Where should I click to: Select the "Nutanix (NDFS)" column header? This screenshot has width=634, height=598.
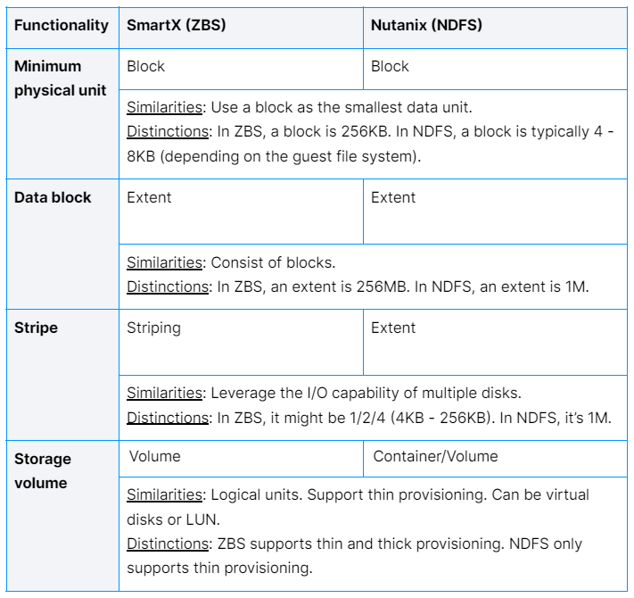[x=426, y=25]
